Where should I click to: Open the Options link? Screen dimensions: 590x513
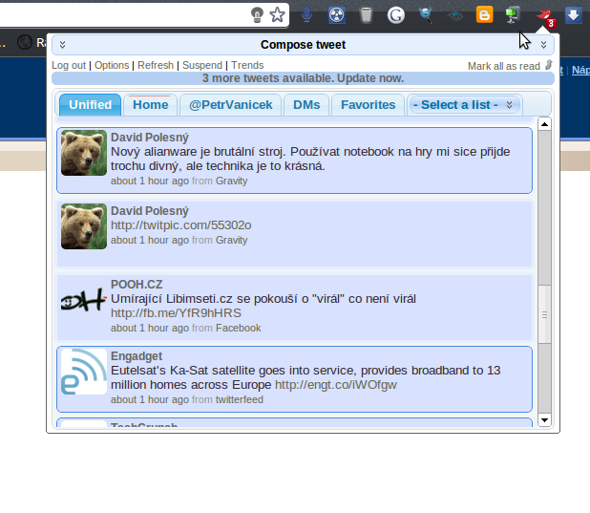(112, 65)
